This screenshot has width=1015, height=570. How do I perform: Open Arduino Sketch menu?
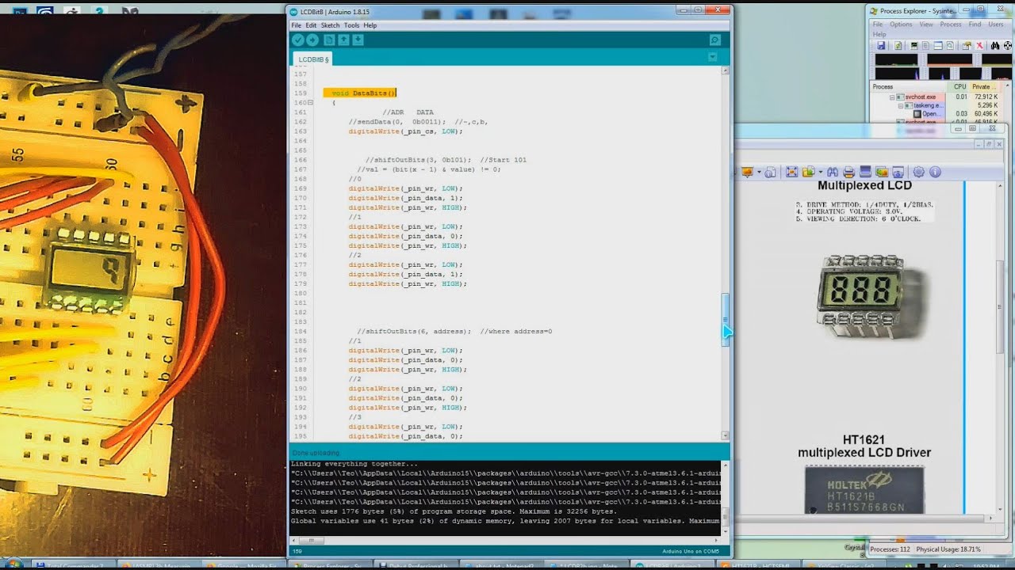[x=330, y=25]
